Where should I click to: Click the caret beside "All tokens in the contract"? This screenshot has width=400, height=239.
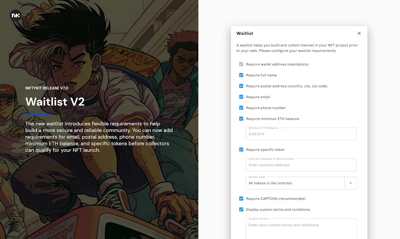tap(351, 183)
